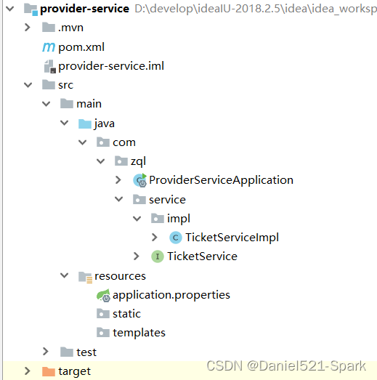Click the src folder icon
Viewport: 377px width, 380px height.
49,85
